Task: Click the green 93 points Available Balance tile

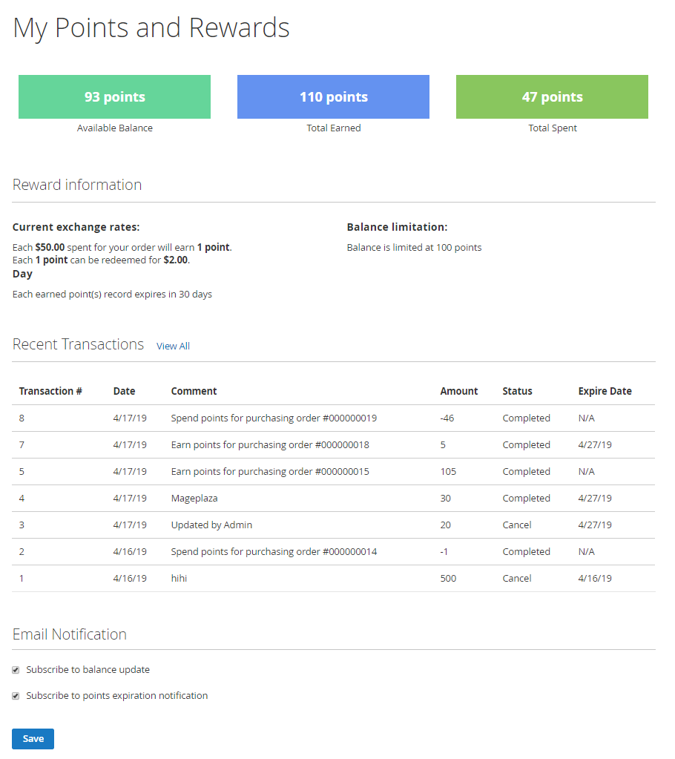Action: click(114, 97)
